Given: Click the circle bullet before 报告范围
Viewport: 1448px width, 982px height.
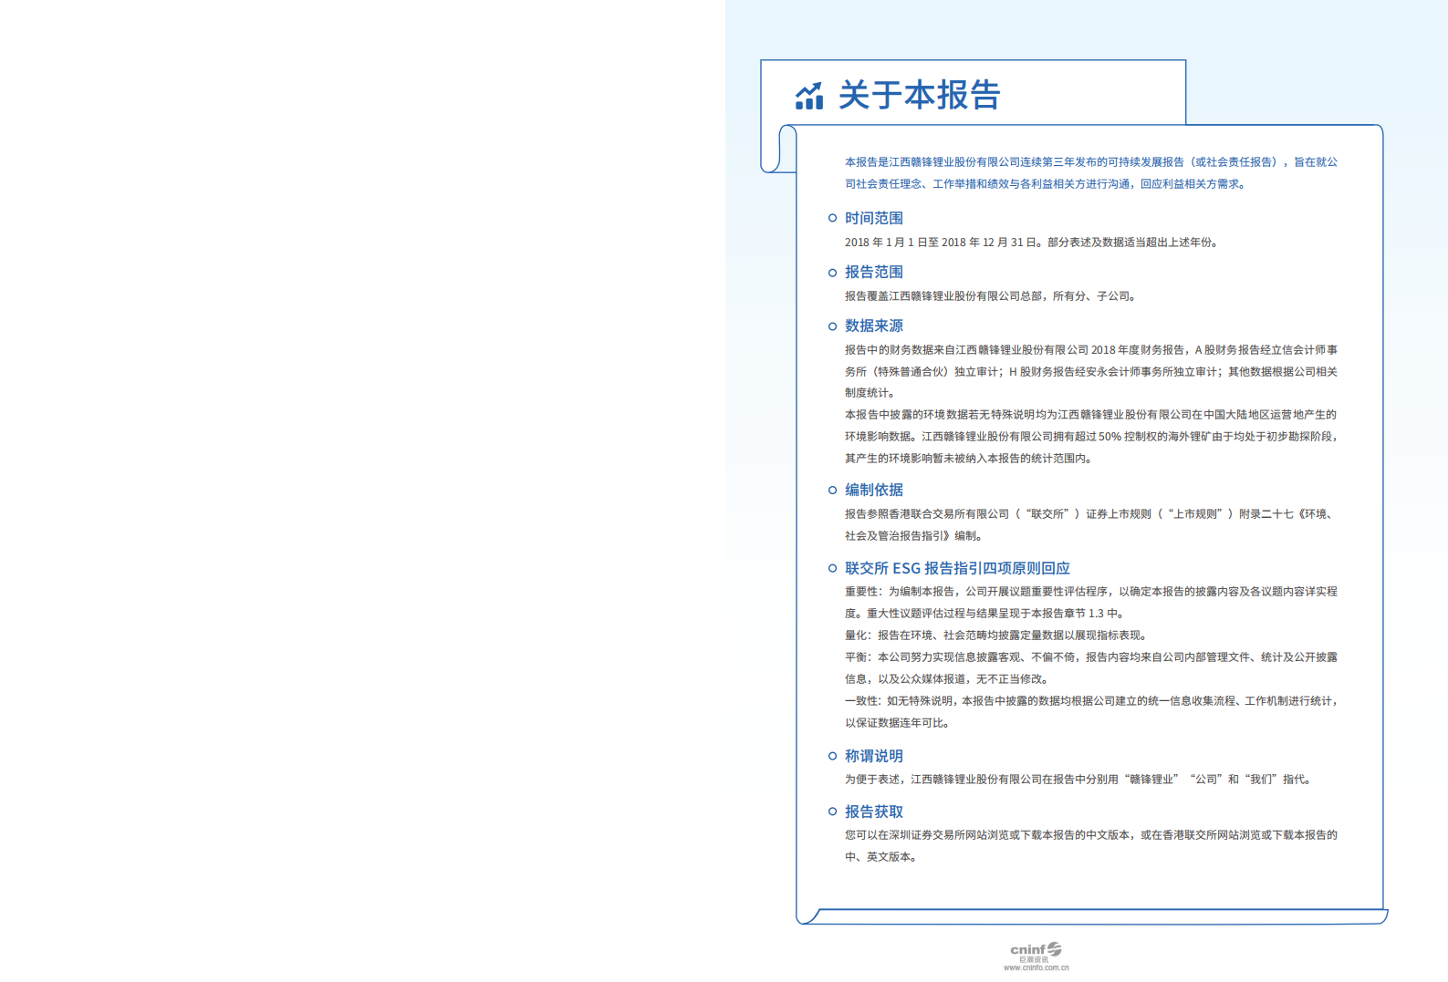Looking at the screenshot, I should 832,273.
